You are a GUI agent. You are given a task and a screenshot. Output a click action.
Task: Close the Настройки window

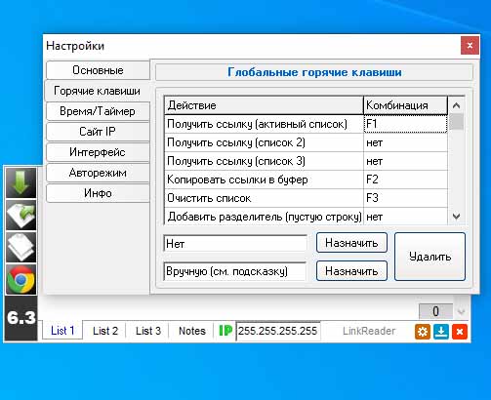pyautogui.click(x=470, y=46)
